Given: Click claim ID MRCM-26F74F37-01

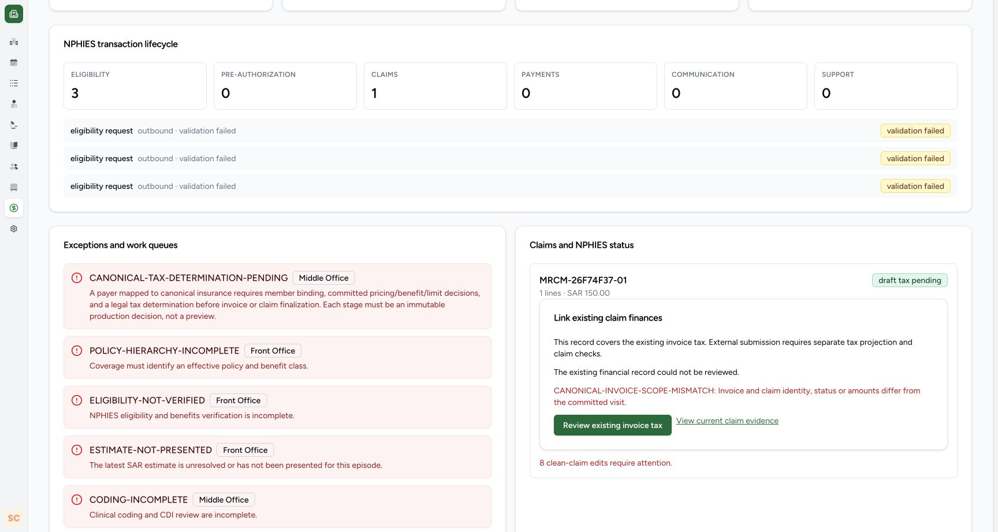Looking at the screenshot, I should pyautogui.click(x=583, y=280).
